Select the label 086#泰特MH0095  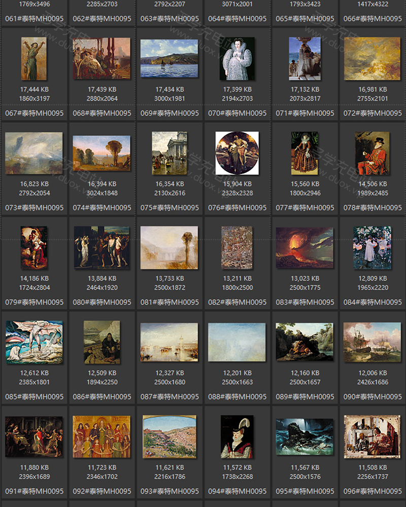(x=102, y=396)
